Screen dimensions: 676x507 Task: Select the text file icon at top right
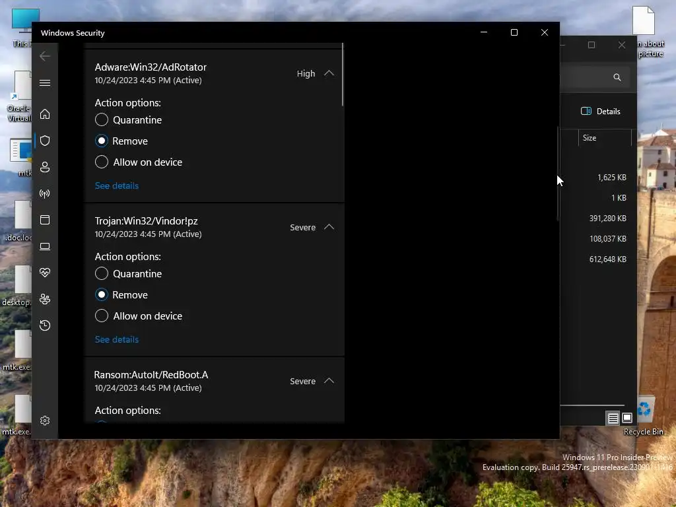click(x=646, y=32)
